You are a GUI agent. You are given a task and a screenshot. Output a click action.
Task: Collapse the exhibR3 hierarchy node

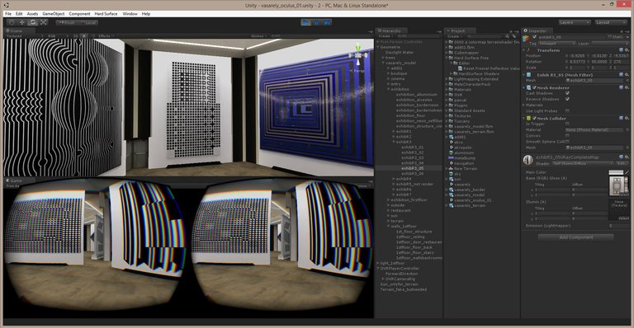pyautogui.click(x=394, y=142)
